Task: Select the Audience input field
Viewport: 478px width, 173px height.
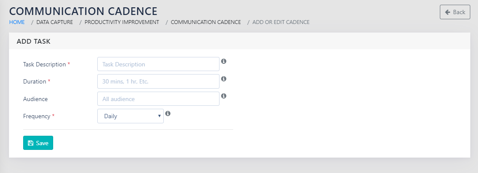Action: pos(158,99)
